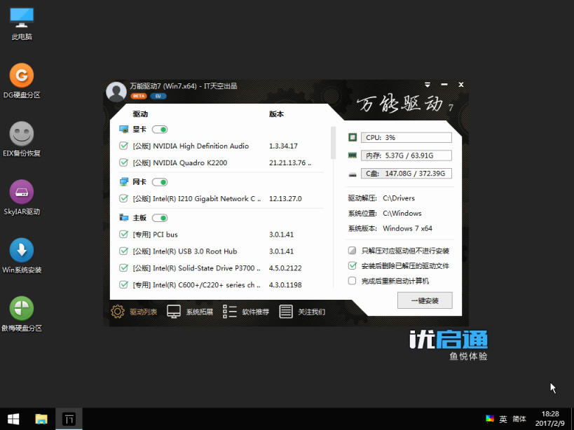
Task: Open the 此电脑 desktop icon
Action: (22, 24)
